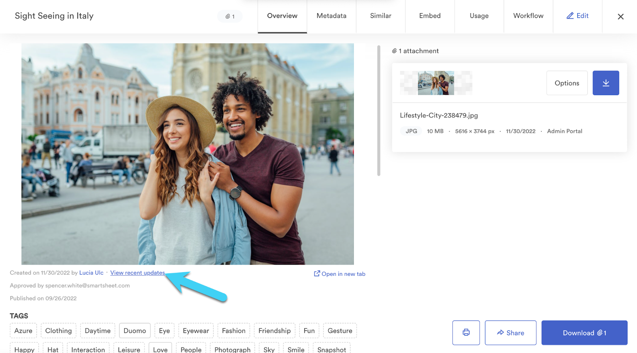Switch to the Overview tab
Screen dimensions: 637x353
[282, 16]
